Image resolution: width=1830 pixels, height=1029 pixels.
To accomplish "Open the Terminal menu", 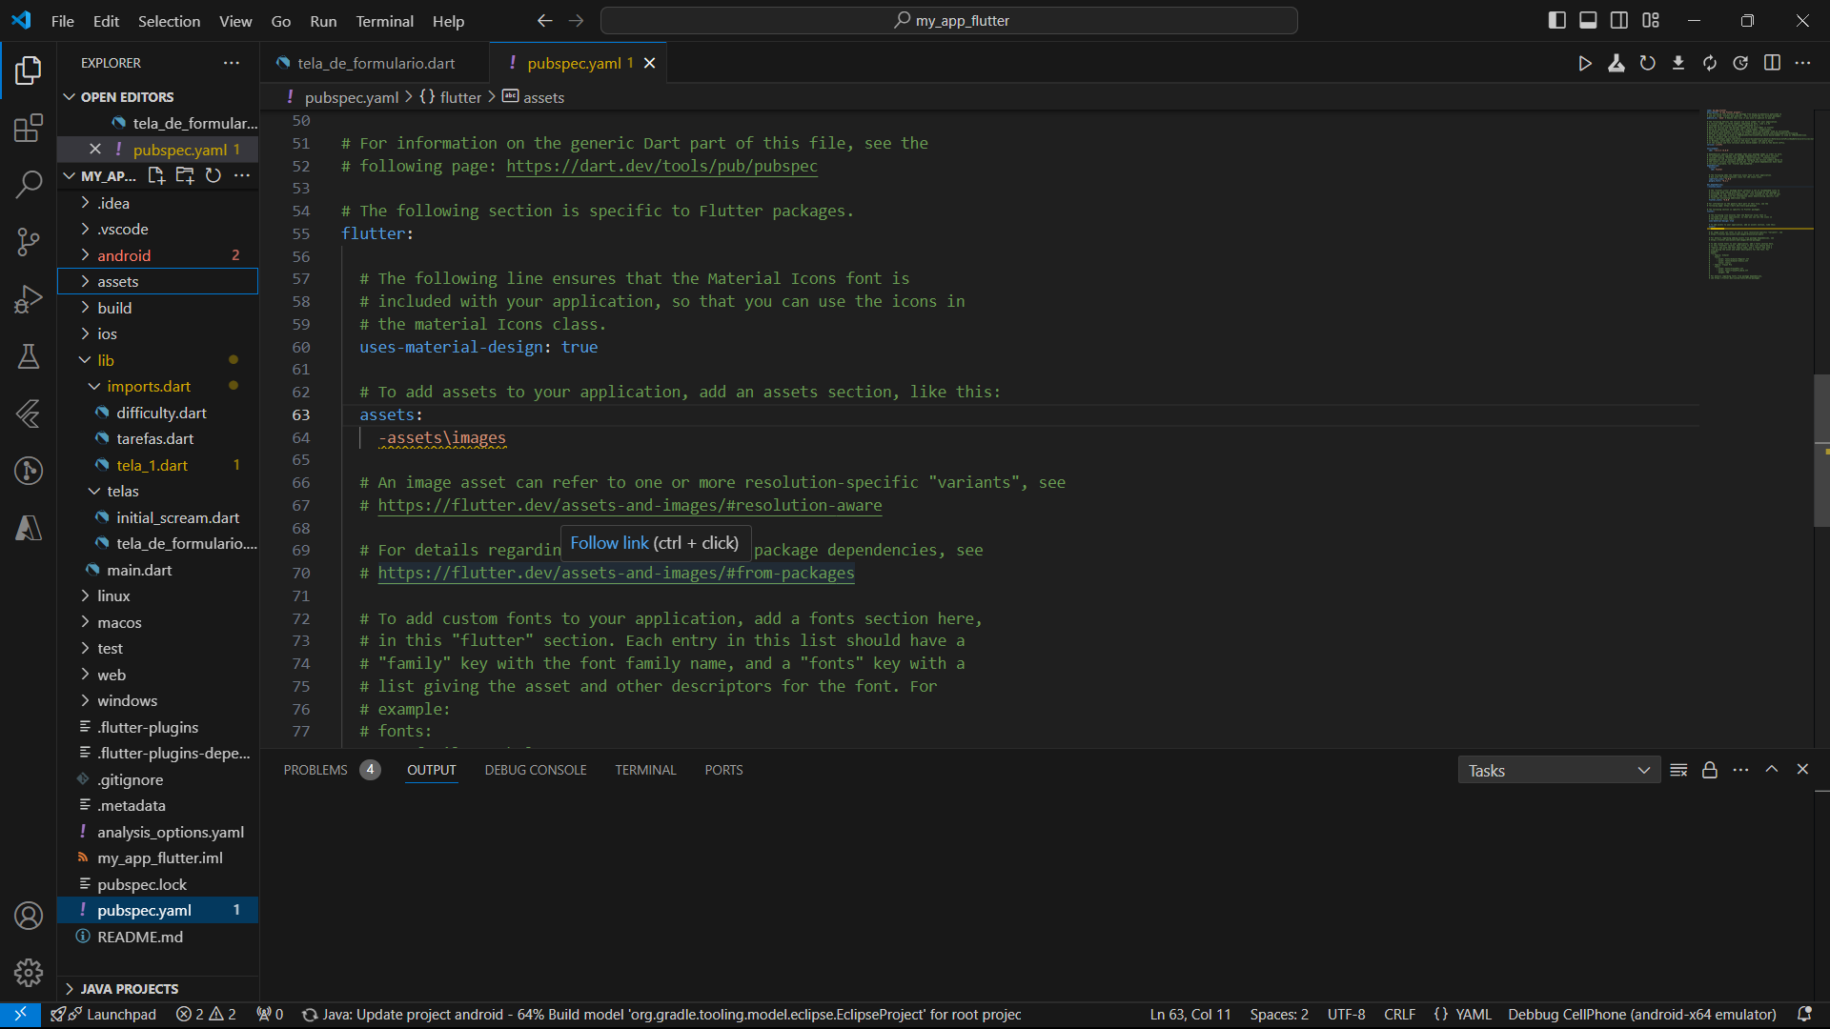I will point(384,21).
